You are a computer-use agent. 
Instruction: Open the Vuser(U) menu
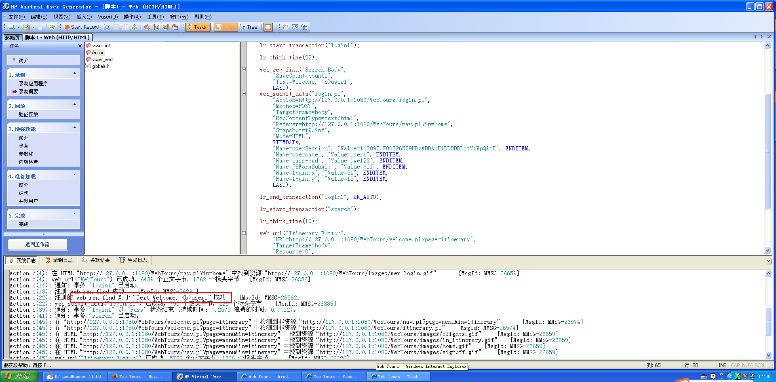coord(108,17)
